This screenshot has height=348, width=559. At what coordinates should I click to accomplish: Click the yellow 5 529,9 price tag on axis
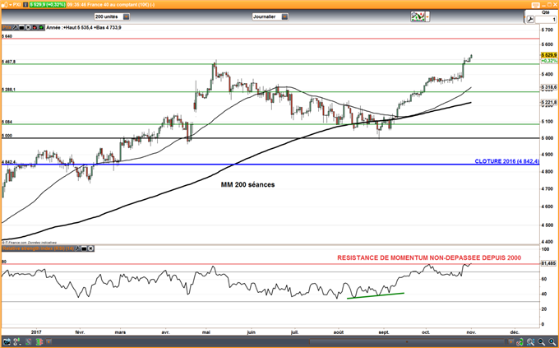click(548, 55)
